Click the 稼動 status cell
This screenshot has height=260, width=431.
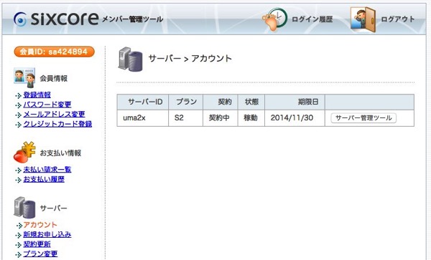[251, 117]
